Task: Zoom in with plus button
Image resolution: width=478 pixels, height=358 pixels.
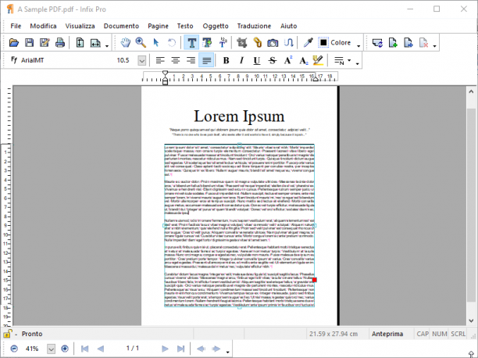Action: point(65,349)
